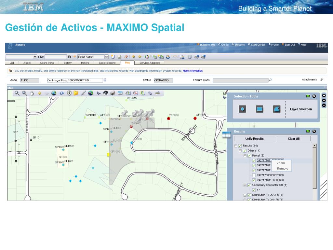Choose Zoom from the context menu
Screen dimensions: 333x250
point(281,163)
